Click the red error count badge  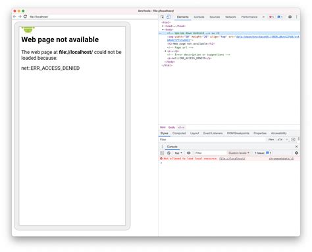point(271,17)
